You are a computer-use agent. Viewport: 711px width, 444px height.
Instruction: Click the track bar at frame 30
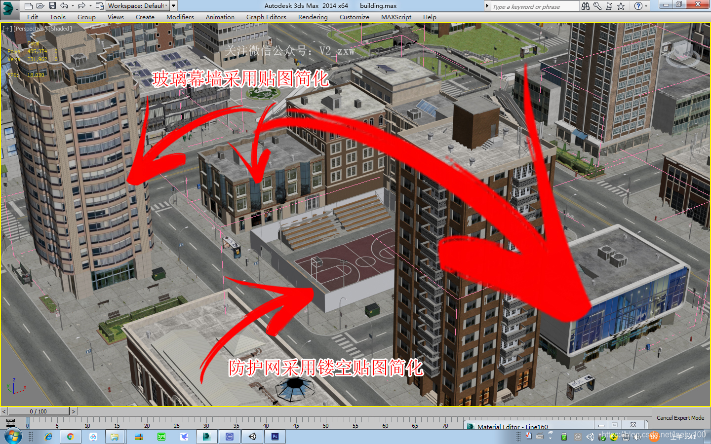pyautogui.click(x=206, y=422)
